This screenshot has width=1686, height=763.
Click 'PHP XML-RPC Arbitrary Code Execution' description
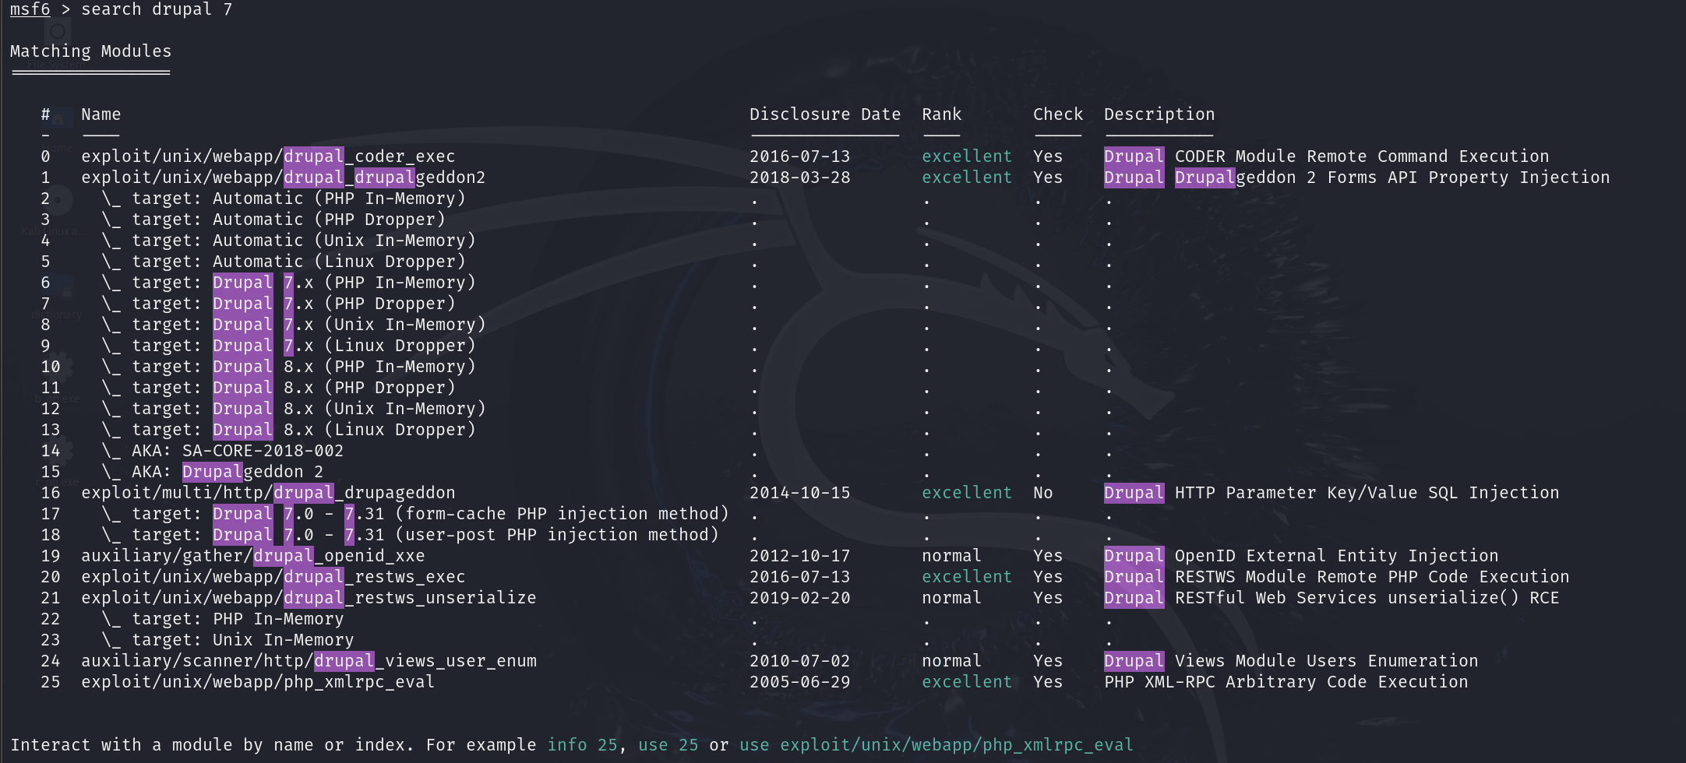(x=1286, y=682)
